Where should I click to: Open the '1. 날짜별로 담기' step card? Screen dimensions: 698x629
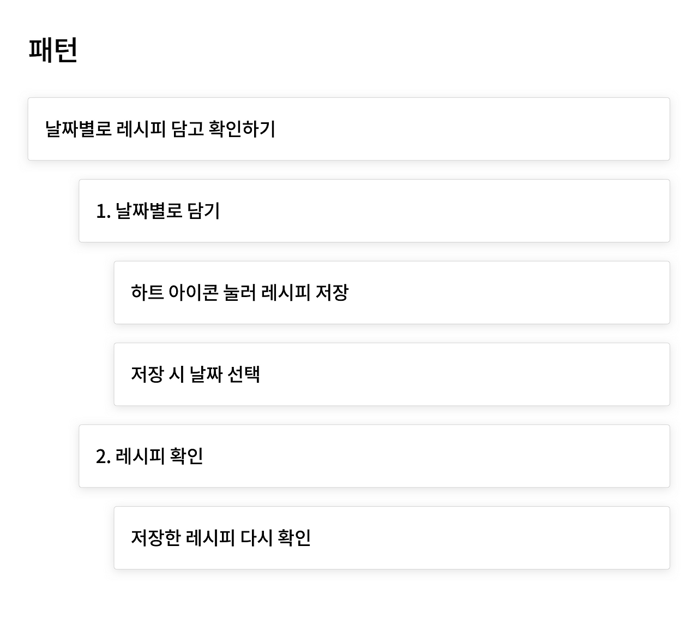(x=374, y=211)
